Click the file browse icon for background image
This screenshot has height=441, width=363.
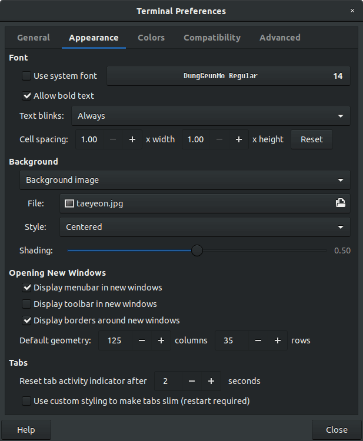[340, 203]
